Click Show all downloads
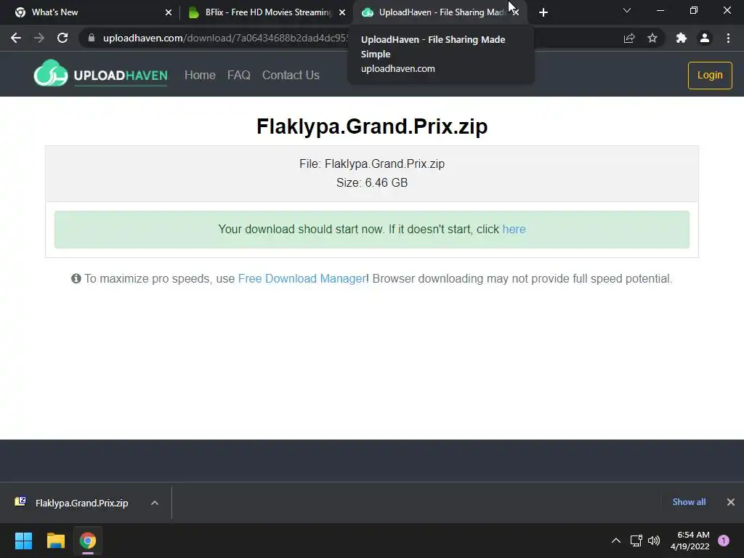This screenshot has width=744, height=558. click(x=689, y=502)
